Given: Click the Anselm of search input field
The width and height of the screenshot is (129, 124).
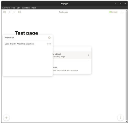Looking at the screenshot, I should (x=26, y=38).
